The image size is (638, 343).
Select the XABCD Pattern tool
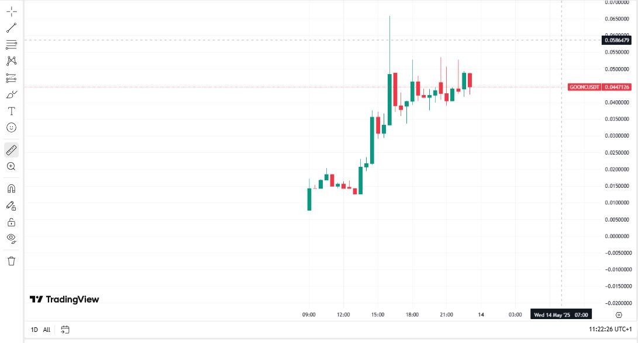pyautogui.click(x=11, y=61)
